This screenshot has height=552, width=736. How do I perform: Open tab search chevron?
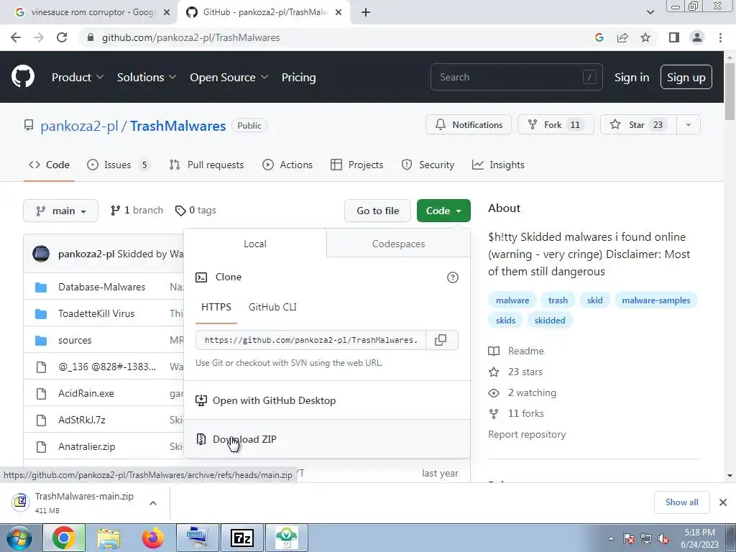pyautogui.click(x=650, y=12)
